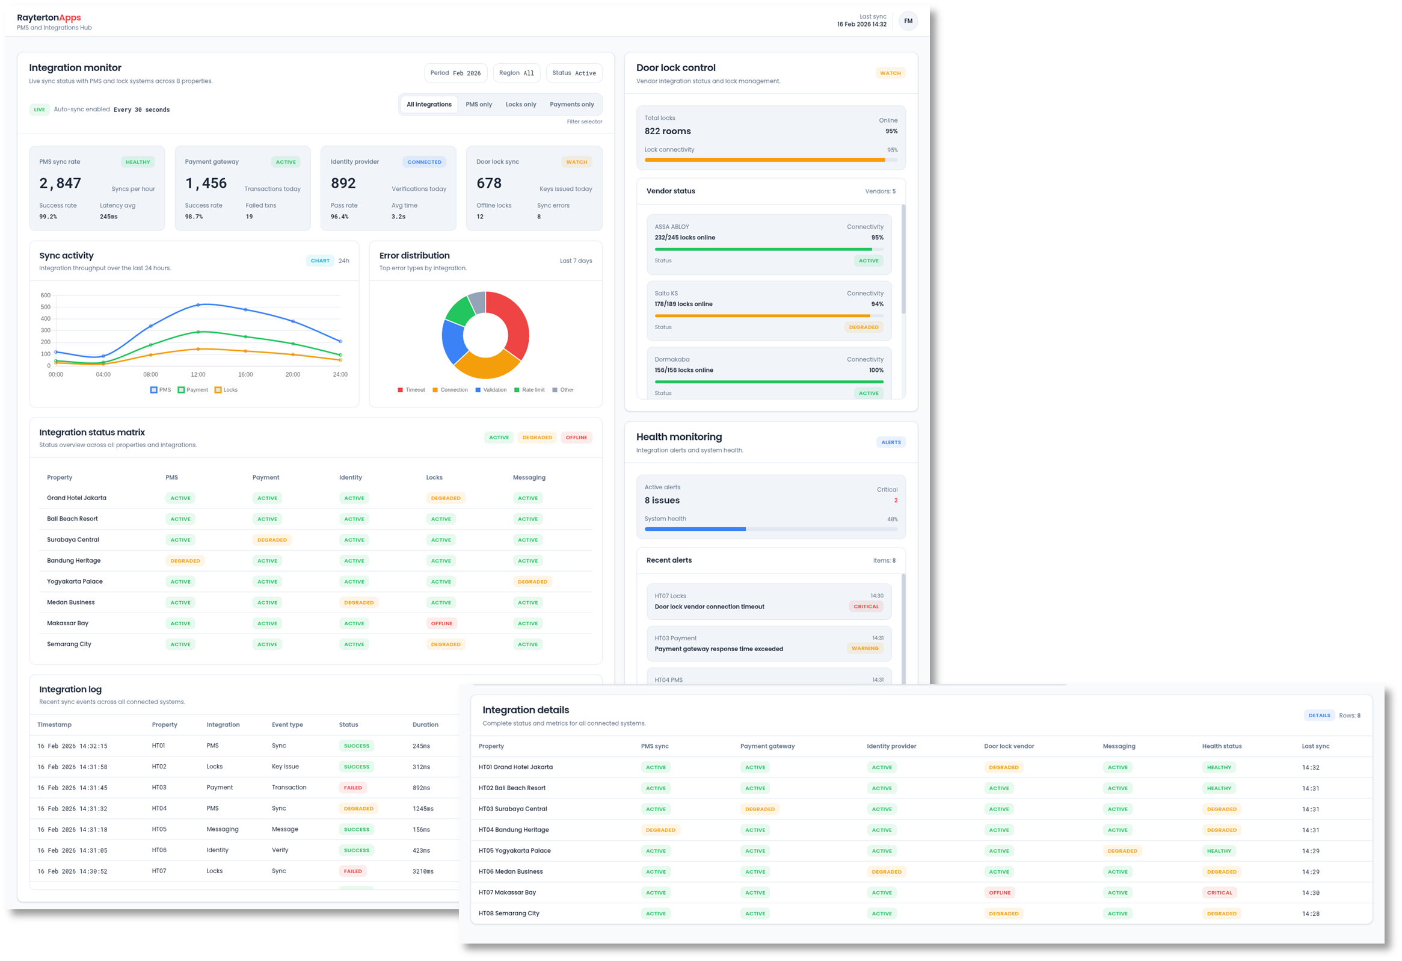Select the Locks only integrations tab
This screenshot has height=961, width=1402.
(x=521, y=104)
